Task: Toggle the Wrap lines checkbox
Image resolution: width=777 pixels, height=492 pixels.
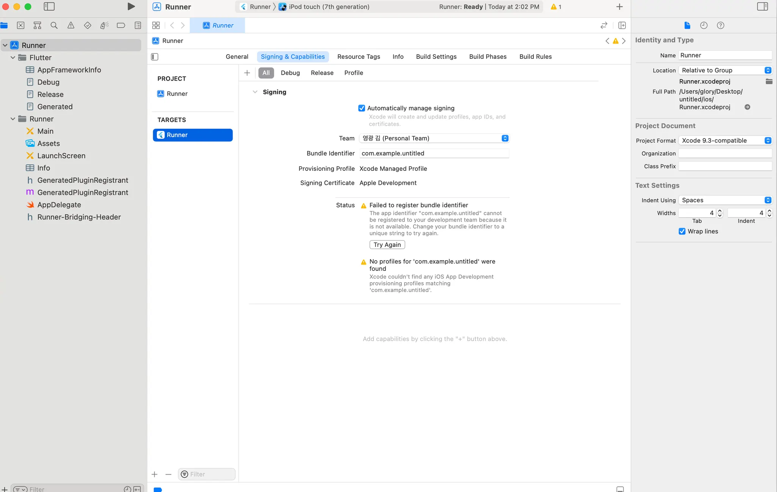Action: [682, 231]
